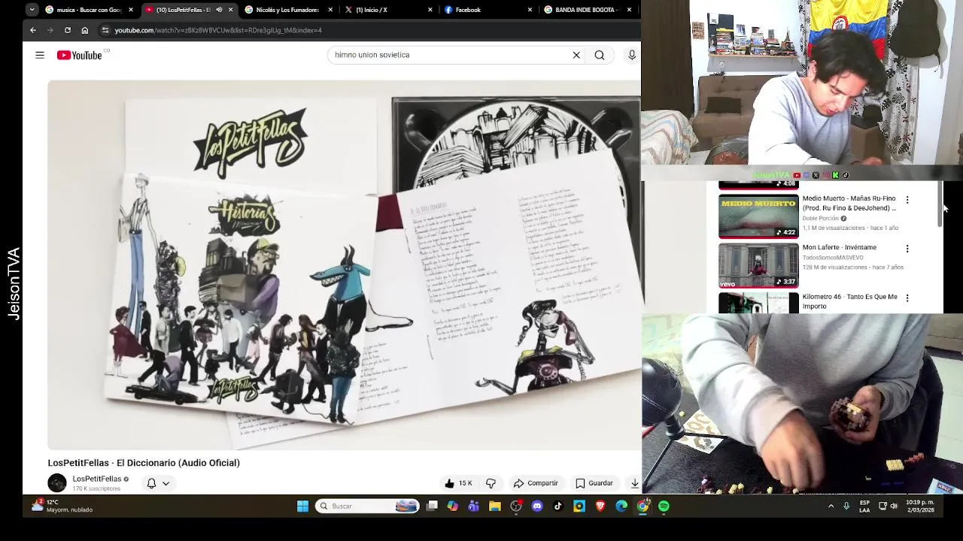Close the musica Google search tab

coord(131,10)
